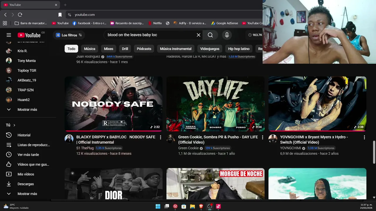Select the Música instrumental chip
376x211 pixels.
[176, 49]
